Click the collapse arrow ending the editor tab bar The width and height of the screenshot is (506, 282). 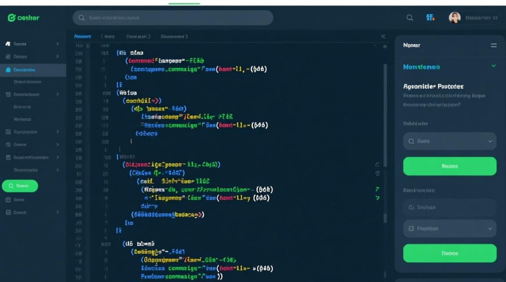(x=383, y=36)
